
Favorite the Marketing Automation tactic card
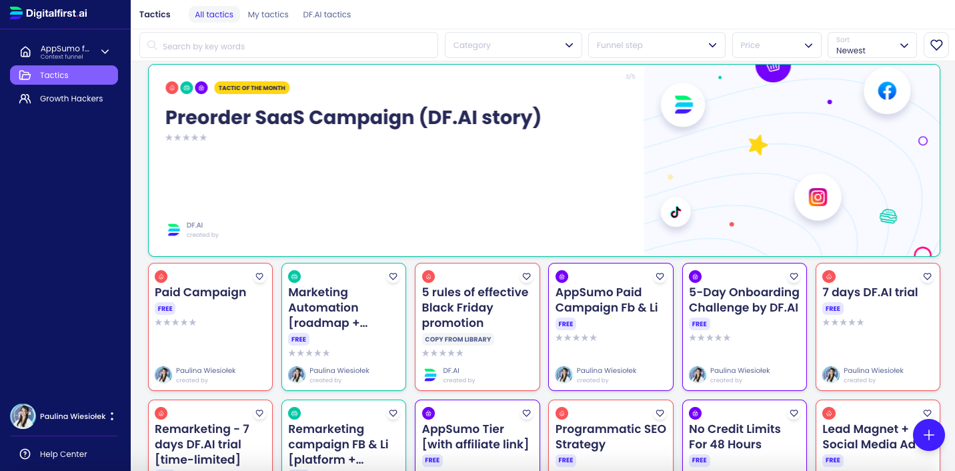pos(393,276)
